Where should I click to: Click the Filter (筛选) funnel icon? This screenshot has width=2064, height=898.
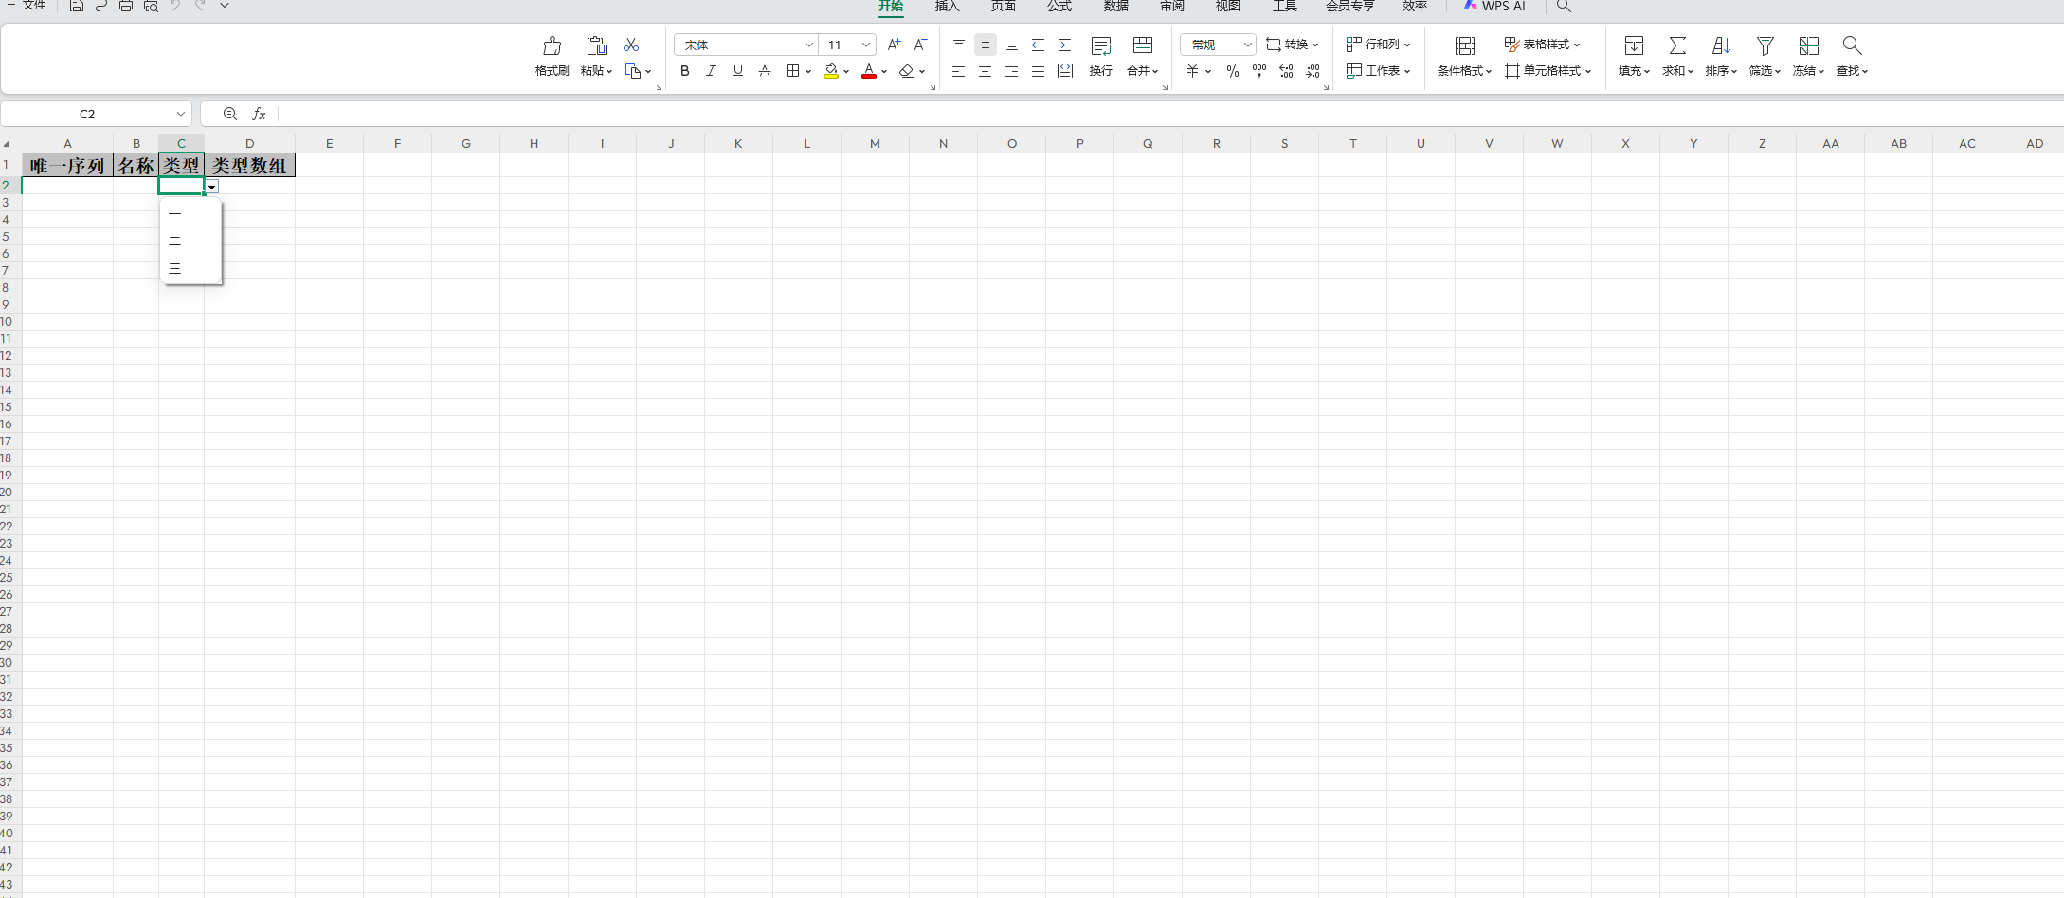tap(1765, 45)
